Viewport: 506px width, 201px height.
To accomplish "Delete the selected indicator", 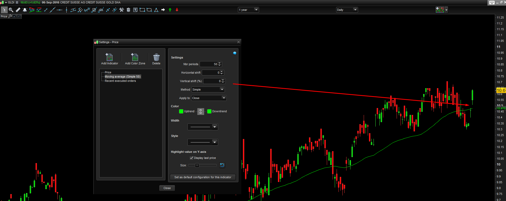I will (x=156, y=59).
